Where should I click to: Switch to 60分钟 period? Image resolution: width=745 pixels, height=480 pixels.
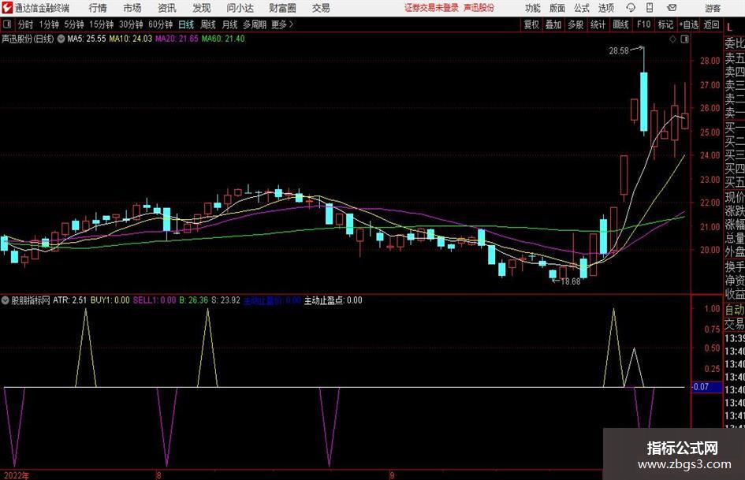coord(161,24)
